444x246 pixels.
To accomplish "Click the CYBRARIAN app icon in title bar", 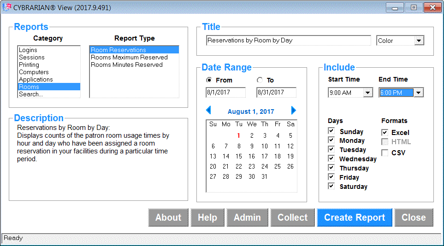I will (x=7, y=7).
